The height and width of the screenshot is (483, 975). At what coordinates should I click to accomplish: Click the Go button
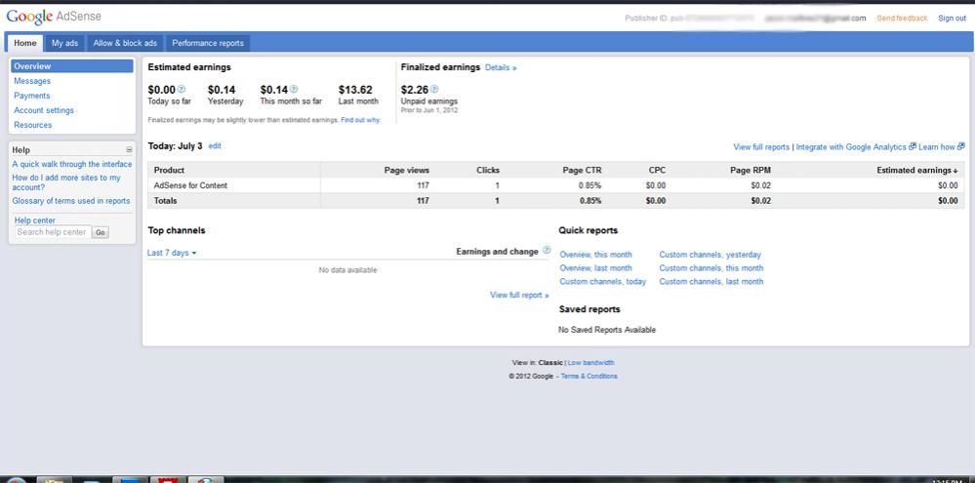click(101, 232)
